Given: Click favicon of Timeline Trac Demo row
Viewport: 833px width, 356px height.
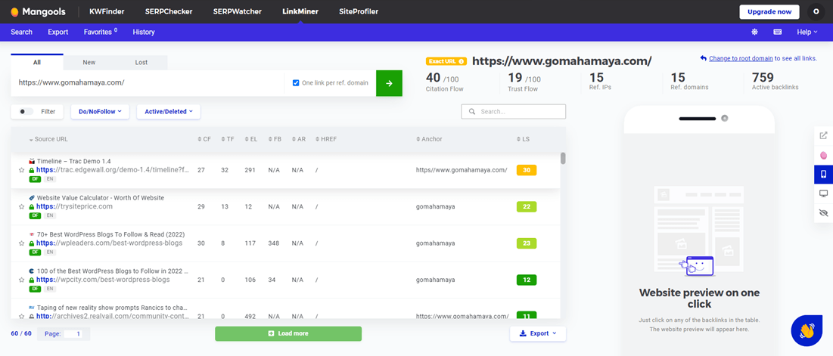Looking at the screenshot, I should pyautogui.click(x=32, y=161).
